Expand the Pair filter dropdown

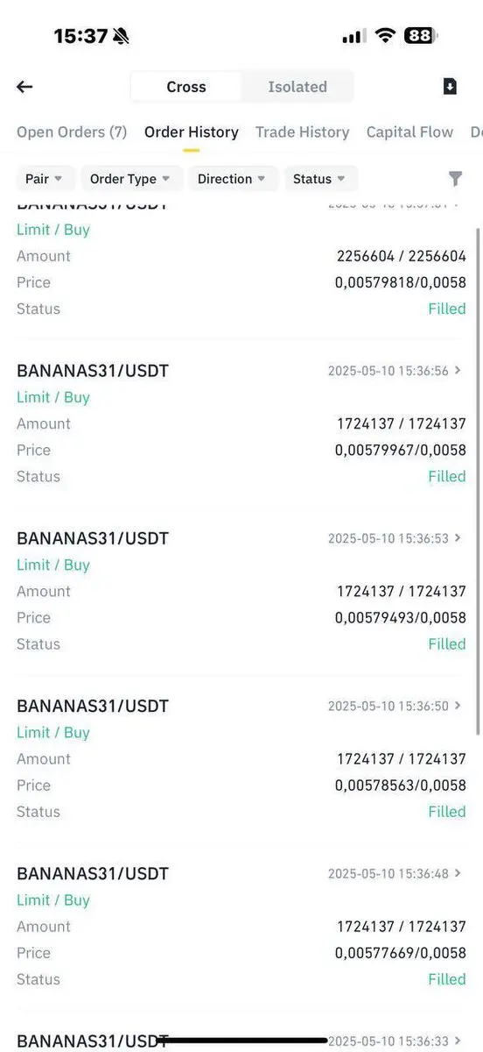pos(45,179)
